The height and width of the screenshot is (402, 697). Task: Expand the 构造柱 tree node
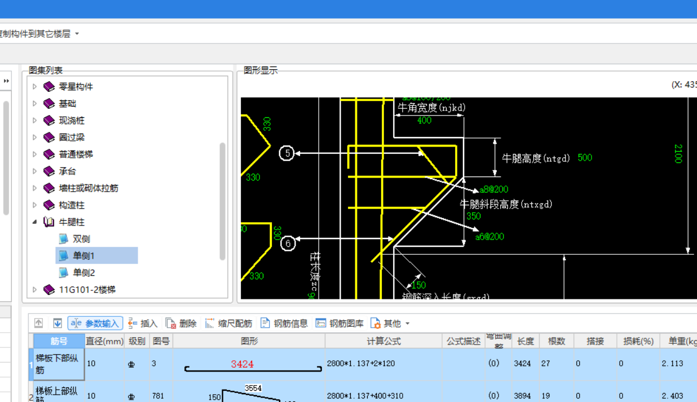34,205
